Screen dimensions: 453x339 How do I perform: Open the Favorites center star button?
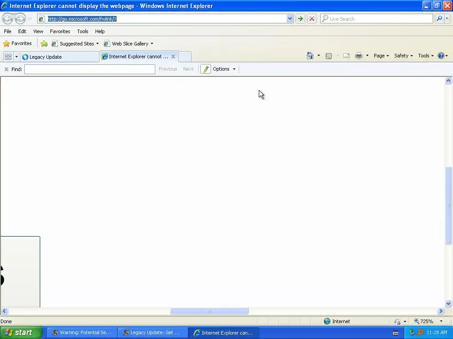tap(17, 44)
